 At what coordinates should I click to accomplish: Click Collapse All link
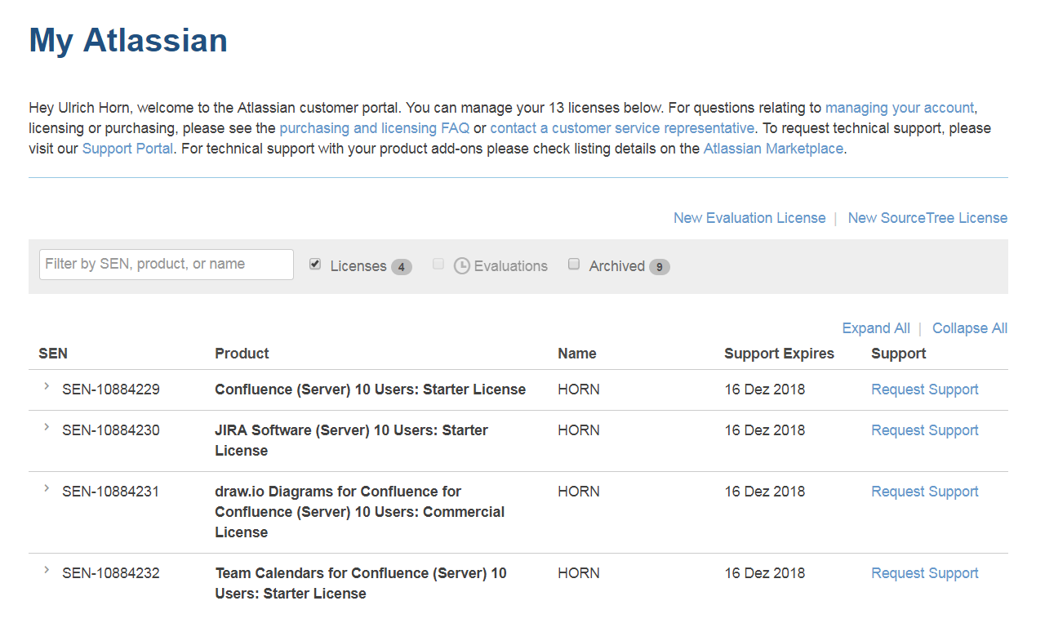tap(970, 328)
